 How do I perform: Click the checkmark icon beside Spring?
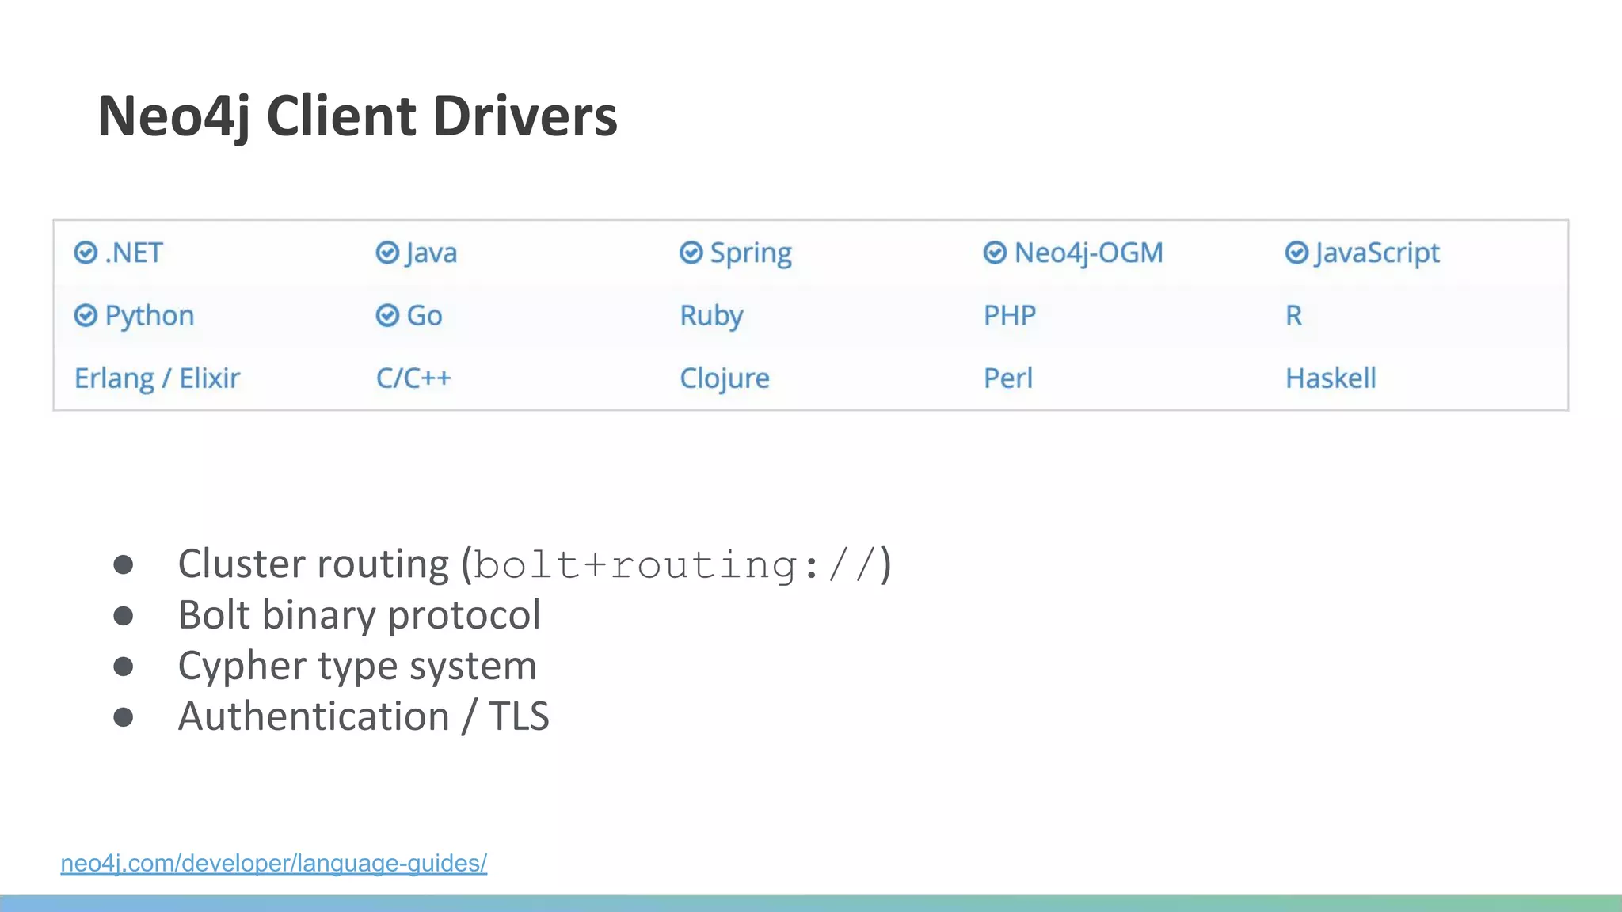[x=691, y=253]
